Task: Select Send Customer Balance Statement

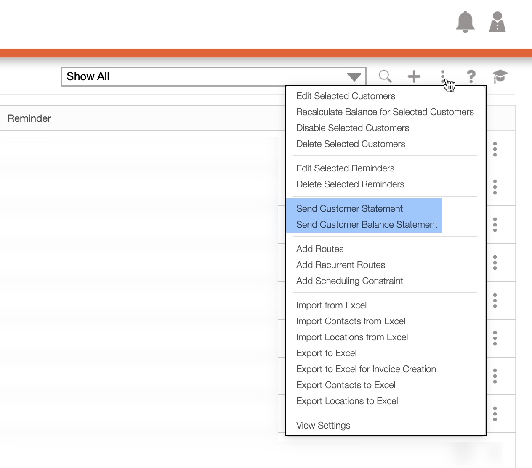Action: point(367,225)
